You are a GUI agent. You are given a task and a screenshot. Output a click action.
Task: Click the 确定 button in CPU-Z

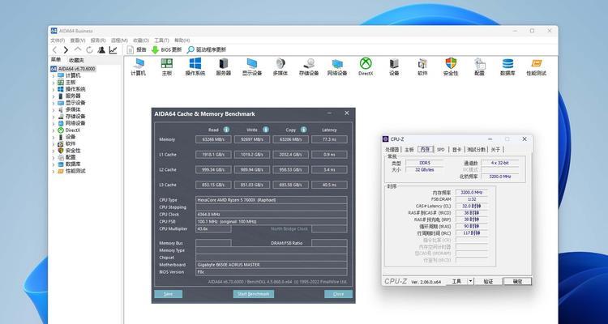[x=517, y=281]
